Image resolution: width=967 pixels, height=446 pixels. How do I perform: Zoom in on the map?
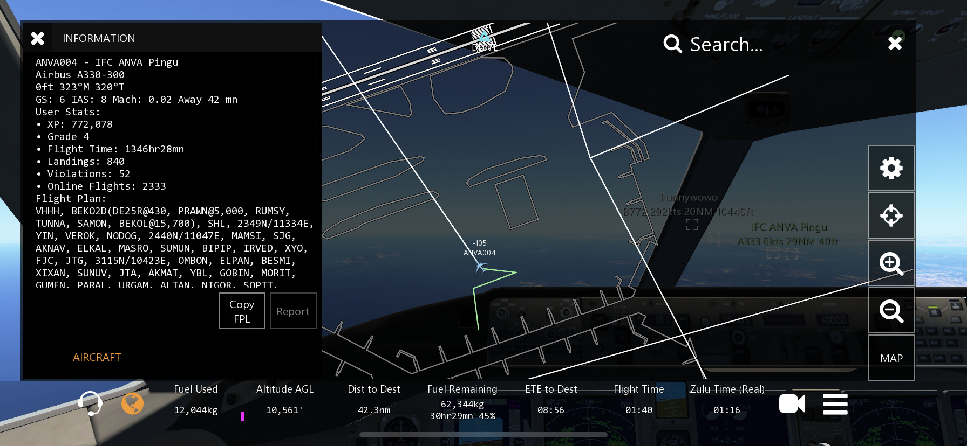click(891, 263)
